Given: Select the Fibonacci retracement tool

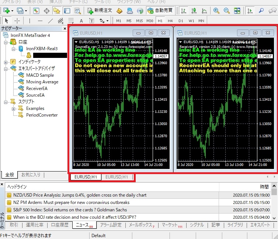Looking at the screenshot, I should point(71,21).
